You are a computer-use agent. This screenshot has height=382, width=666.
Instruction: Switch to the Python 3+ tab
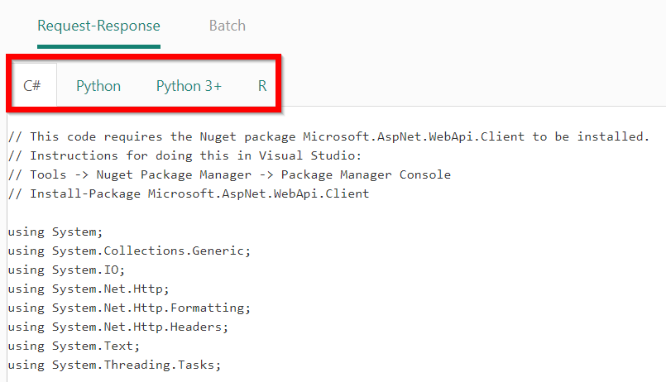coord(189,86)
